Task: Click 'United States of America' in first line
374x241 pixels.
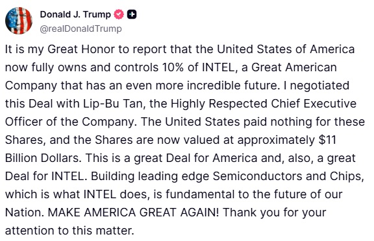Action: pyautogui.click(x=286, y=49)
